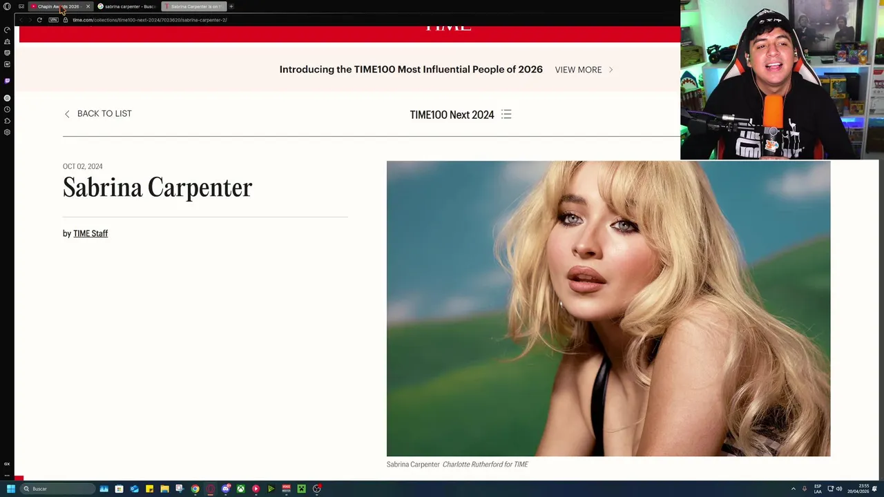Expand list menu icon beside TIME100 Next 2024
The image size is (884, 497).
click(x=506, y=114)
